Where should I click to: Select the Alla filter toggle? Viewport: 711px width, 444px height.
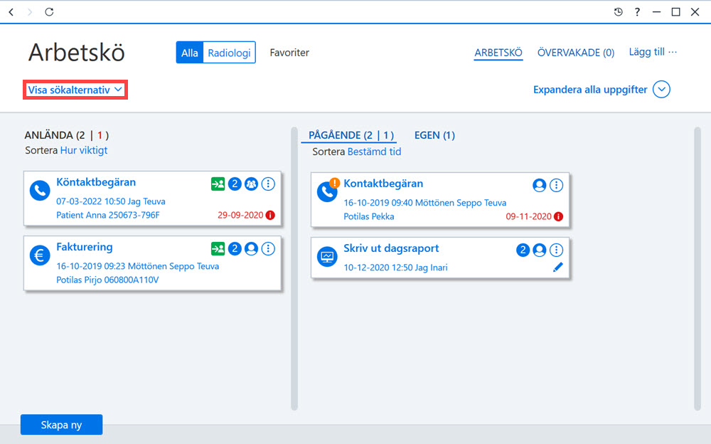pos(190,53)
